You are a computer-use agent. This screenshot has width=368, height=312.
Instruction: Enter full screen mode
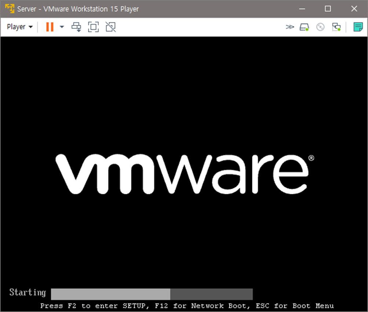[94, 27]
